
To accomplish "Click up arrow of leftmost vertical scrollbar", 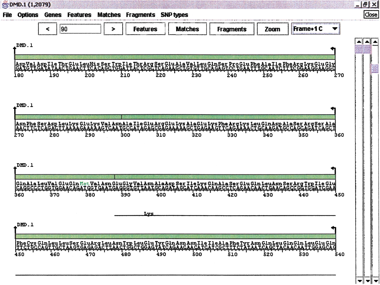I will [359, 42].
